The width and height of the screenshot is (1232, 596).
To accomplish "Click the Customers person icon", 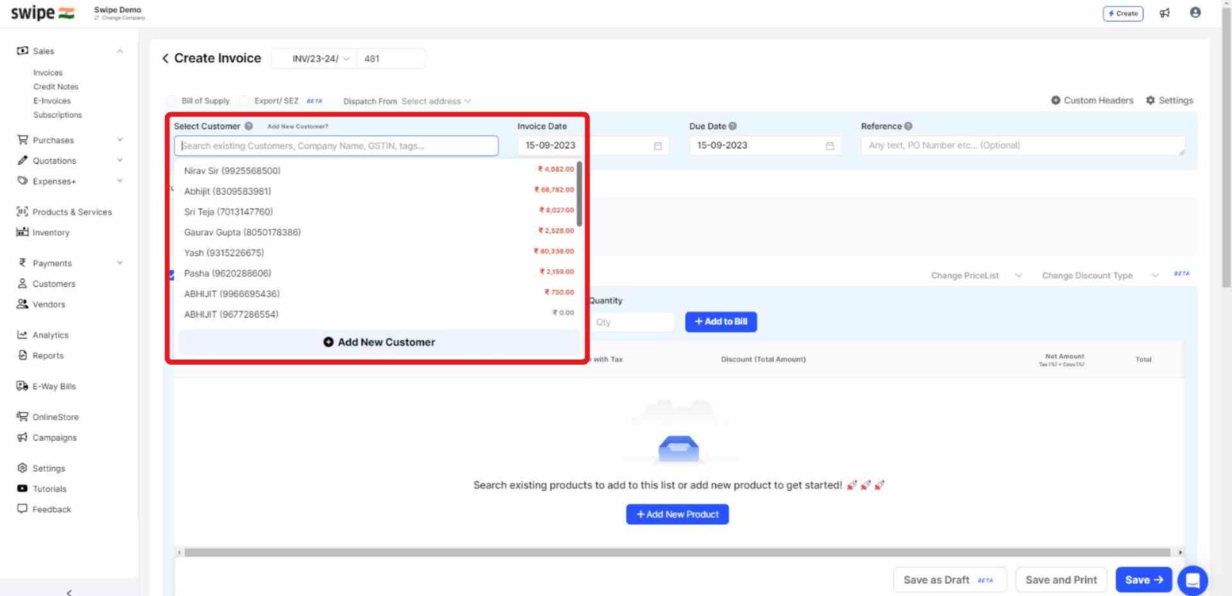I will pos(22,283).
